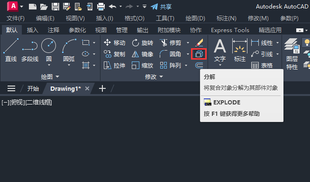Viewport: 310px width, 182px height.
Task: Undo the last action
Action: (112, 7)
